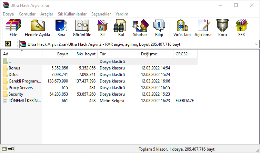
Task: Select the Security folder name
Action: (x=16, y=94)
